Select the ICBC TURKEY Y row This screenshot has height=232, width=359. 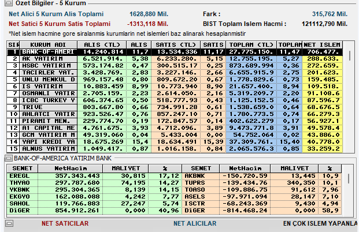click(175, 100)
